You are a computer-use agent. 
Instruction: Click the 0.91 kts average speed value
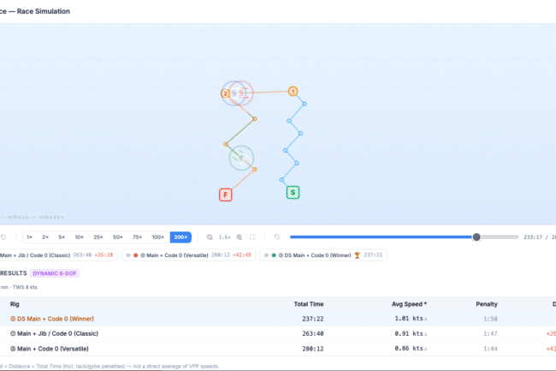click(x=409, y=333)
